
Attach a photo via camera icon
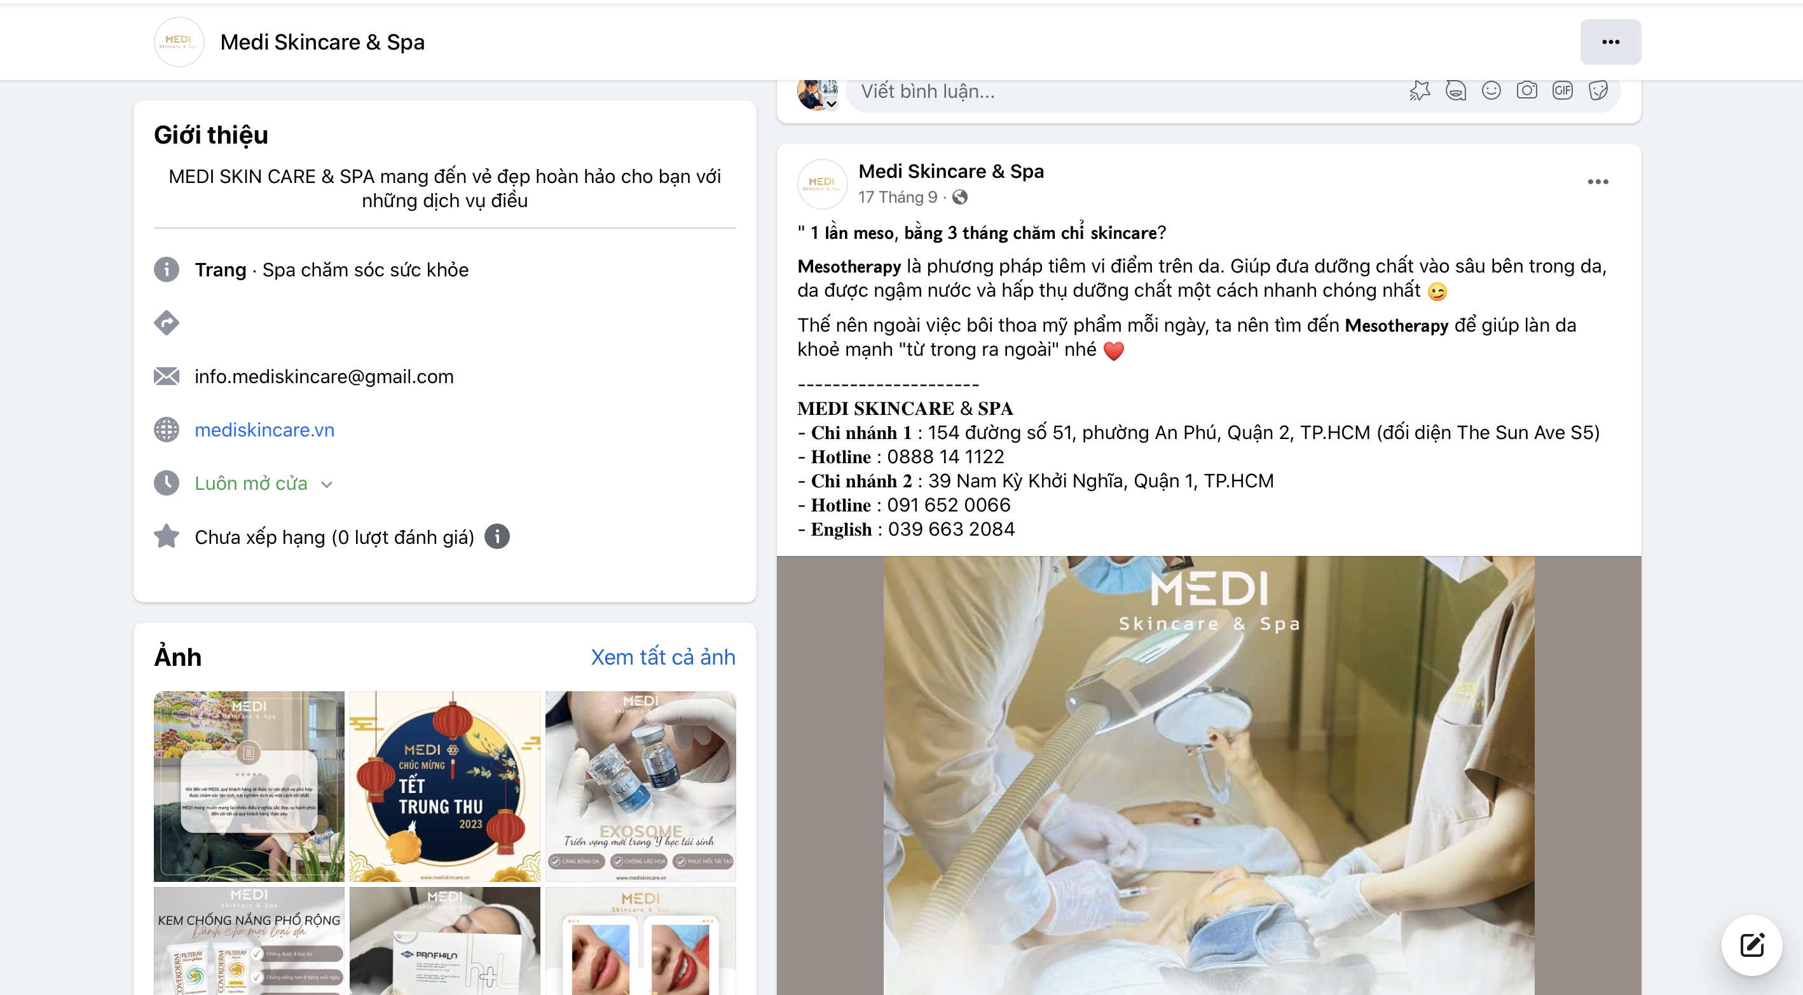click(x=1526, y=91)
